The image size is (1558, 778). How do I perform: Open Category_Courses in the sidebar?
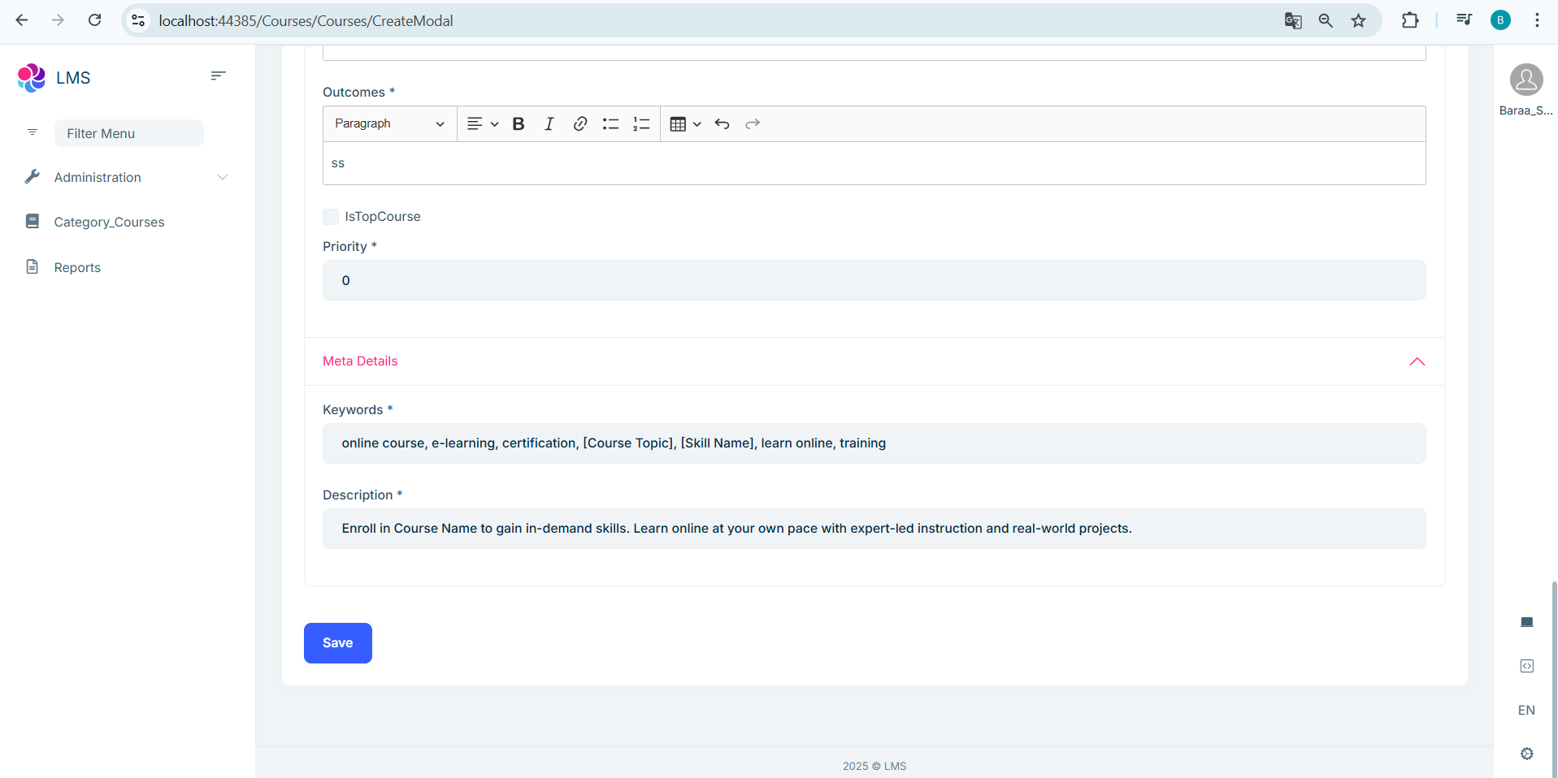click(109, 222)
